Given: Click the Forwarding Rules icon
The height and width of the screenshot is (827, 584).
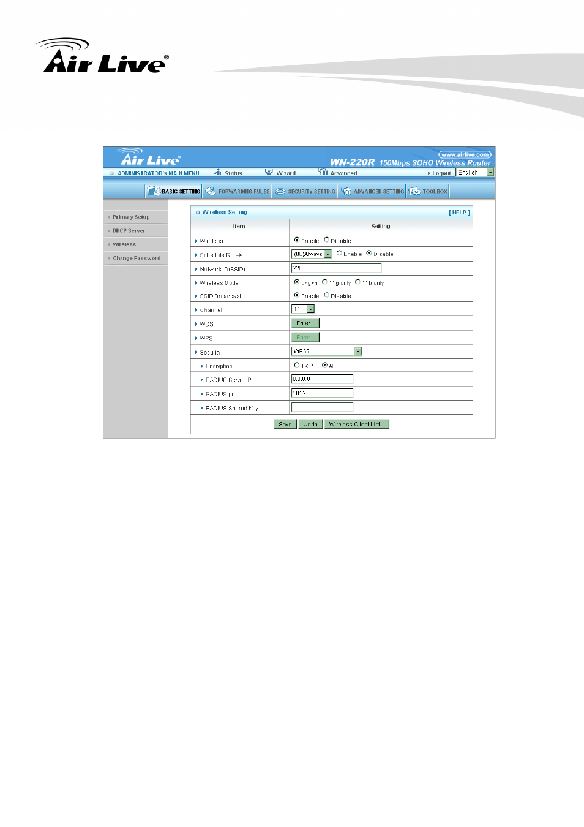Looking at the screenshot, I should (211, 191).
